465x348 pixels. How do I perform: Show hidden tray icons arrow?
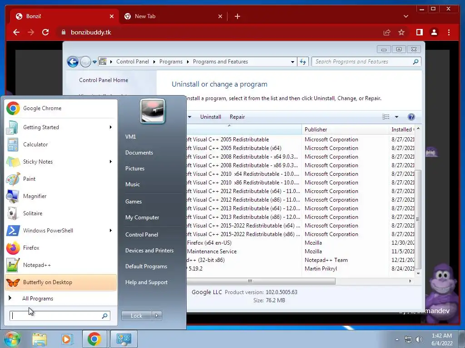397,339
